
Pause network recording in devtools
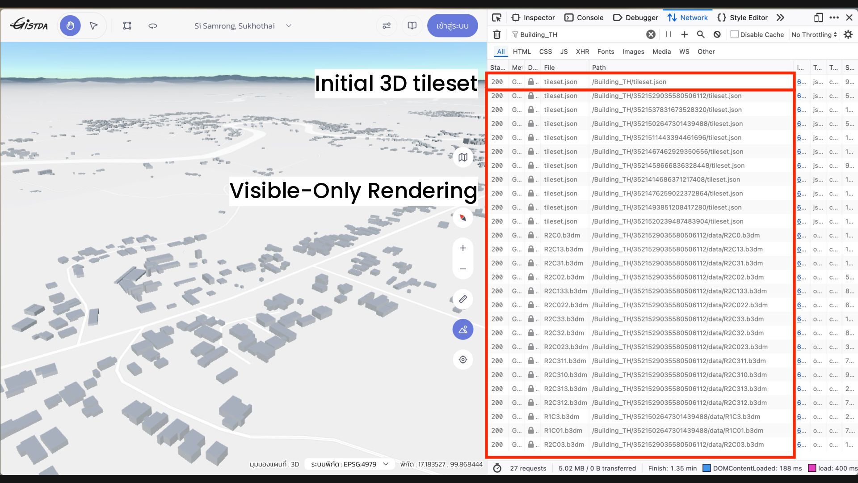click(x=668, y=34)
